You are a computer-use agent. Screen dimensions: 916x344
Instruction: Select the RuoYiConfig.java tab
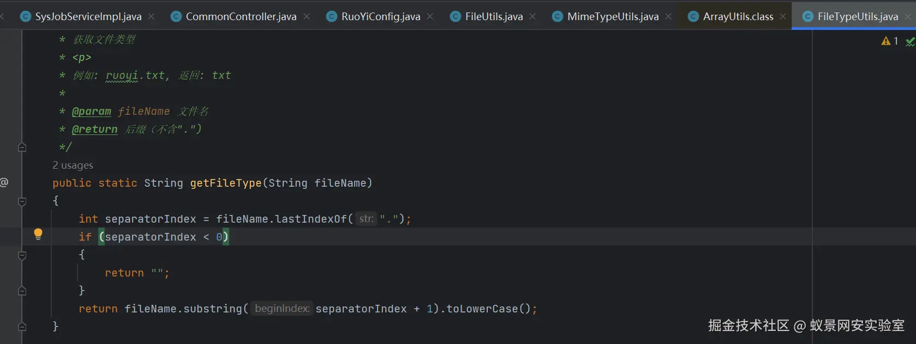pos(381,16)
